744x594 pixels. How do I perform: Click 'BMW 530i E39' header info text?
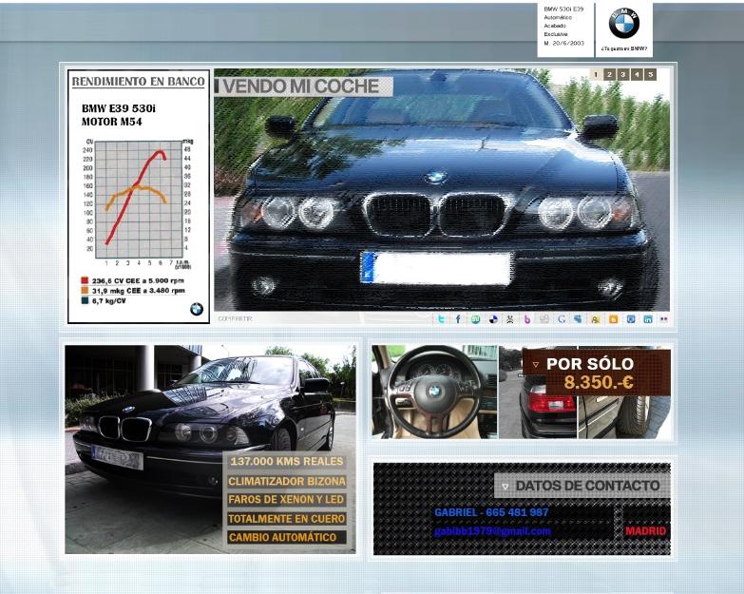(x=563, y=9)
